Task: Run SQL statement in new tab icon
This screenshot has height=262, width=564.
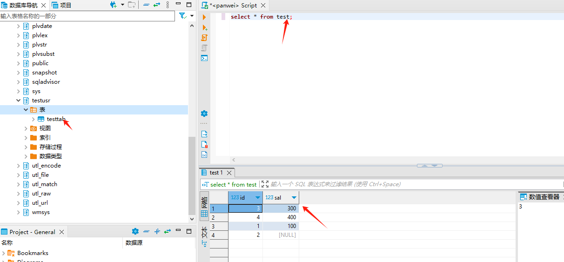Action: pos(204,27)
